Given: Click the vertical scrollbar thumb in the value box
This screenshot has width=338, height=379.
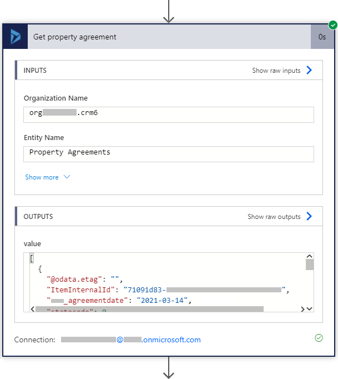Looking at the screenshot, I should tap(309, 264).
